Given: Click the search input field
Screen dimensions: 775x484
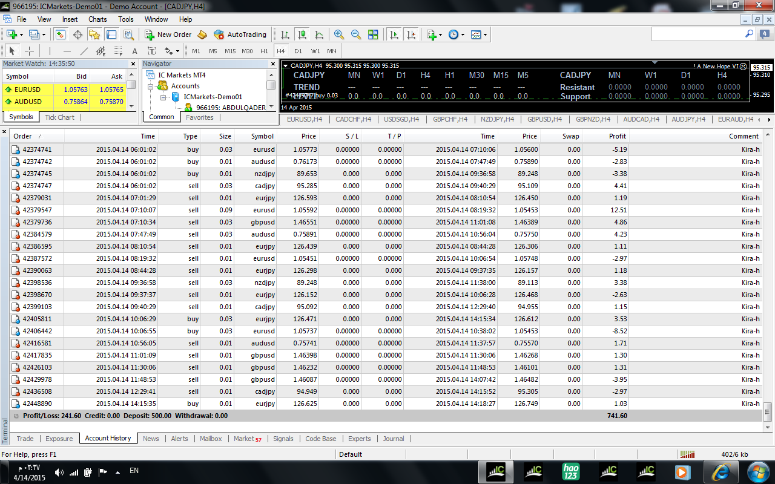Looking at the screenshot, I should (x=698, y=34).
